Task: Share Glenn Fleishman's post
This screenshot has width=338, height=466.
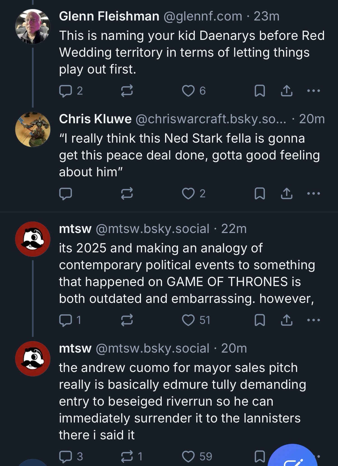Action: click(x=286, y=91)
